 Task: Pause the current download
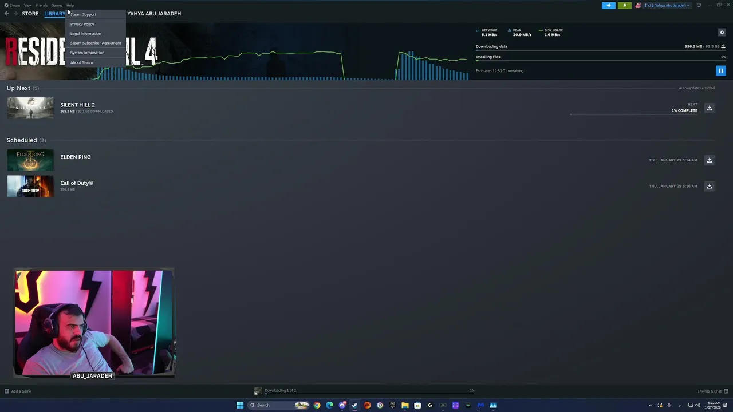pyautogui.click(x=720, y=70)
